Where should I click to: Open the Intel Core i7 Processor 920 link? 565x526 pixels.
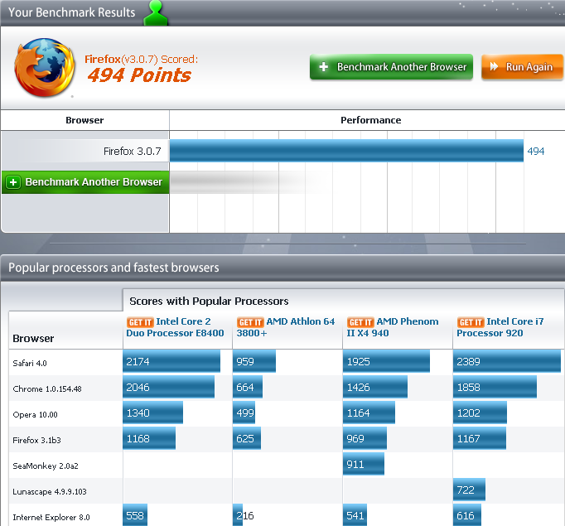(x=500, y=327)
